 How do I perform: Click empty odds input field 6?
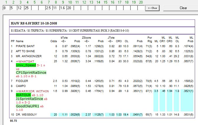(42, 8)
